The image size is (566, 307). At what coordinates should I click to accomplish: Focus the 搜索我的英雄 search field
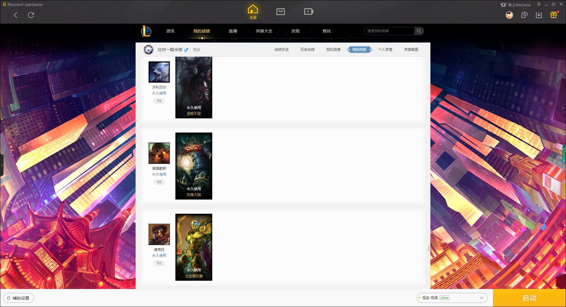[389, 31]
